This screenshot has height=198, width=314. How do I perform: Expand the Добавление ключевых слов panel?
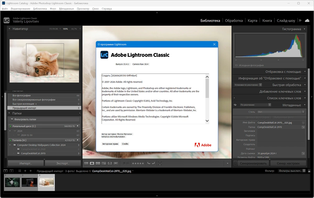304,92
